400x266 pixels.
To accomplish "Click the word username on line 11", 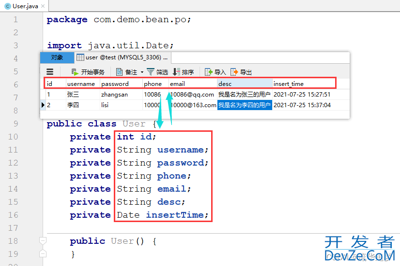I will click(181, 150).
